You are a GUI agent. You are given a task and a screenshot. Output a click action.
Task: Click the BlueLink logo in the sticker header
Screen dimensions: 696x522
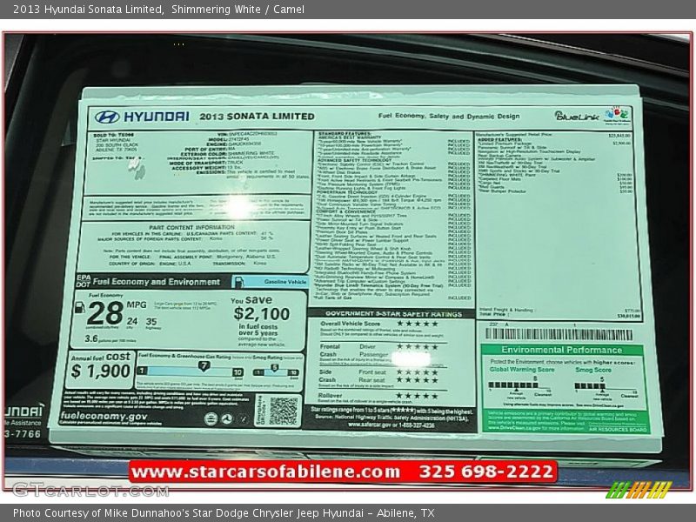(x=577, y=117)
